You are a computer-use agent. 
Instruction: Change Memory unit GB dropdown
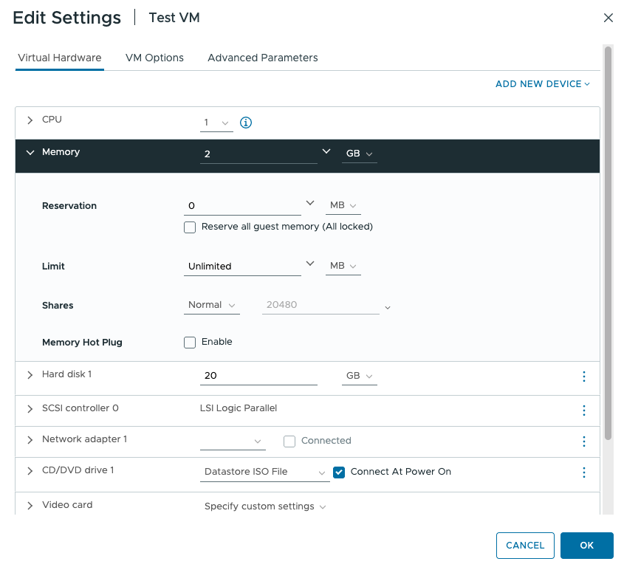pos(360,154)
